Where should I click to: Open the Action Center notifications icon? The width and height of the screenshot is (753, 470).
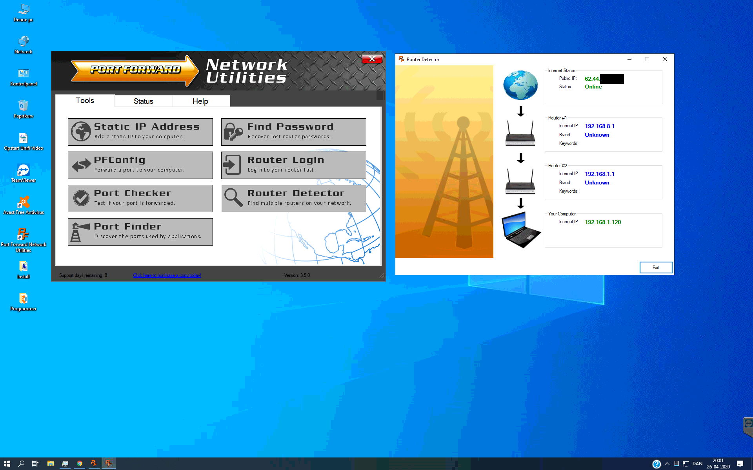coord(740,464)
